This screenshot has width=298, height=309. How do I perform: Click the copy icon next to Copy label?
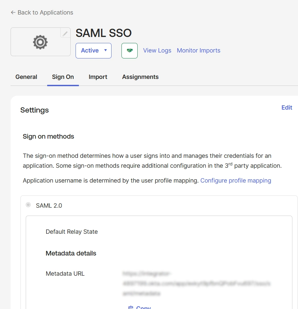pos(131,307)
